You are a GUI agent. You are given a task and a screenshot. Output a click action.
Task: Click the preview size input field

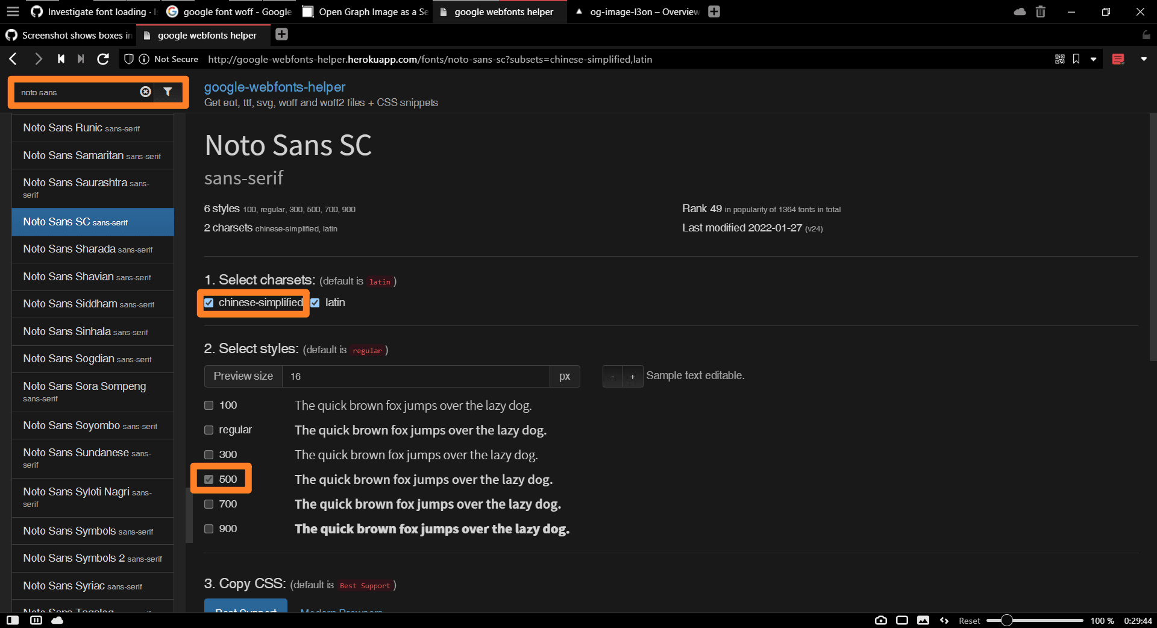416,376
